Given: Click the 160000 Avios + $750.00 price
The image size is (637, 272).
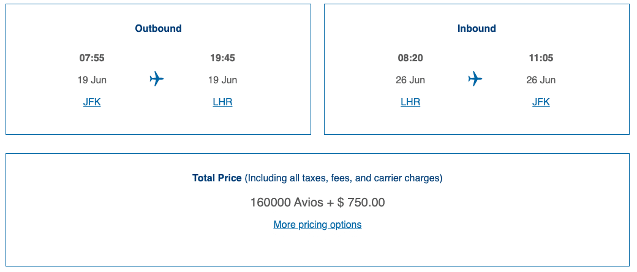Looking at the screenshot, I should point(317,202).
